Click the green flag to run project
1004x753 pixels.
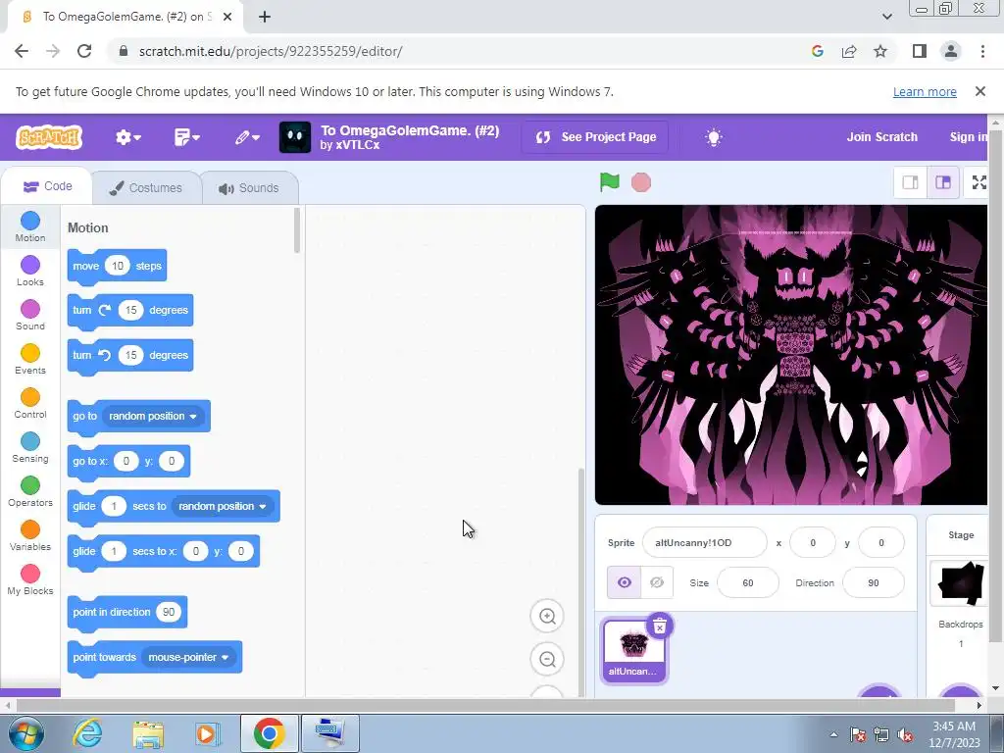tap(609, 182)
